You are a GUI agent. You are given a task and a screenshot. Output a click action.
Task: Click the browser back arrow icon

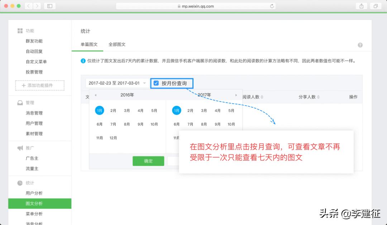pos(29,6)
